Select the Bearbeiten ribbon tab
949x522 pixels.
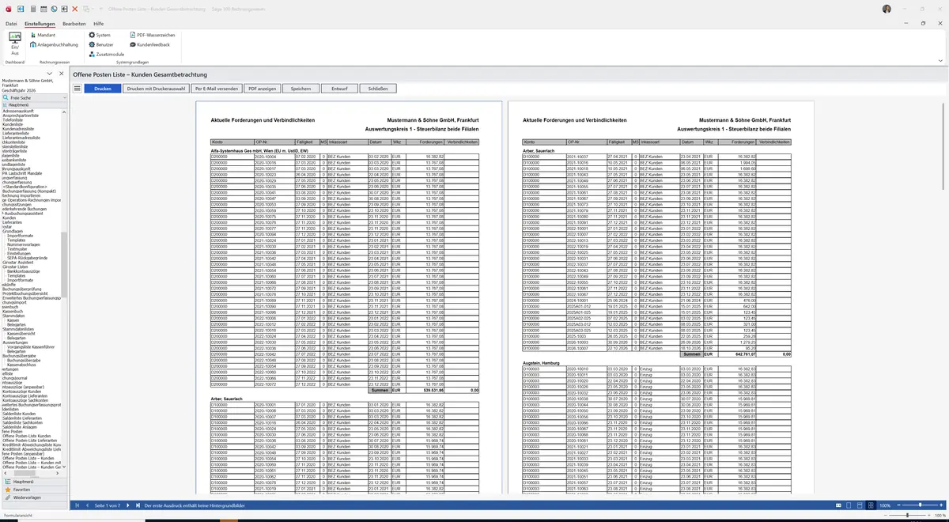[74, 24]
